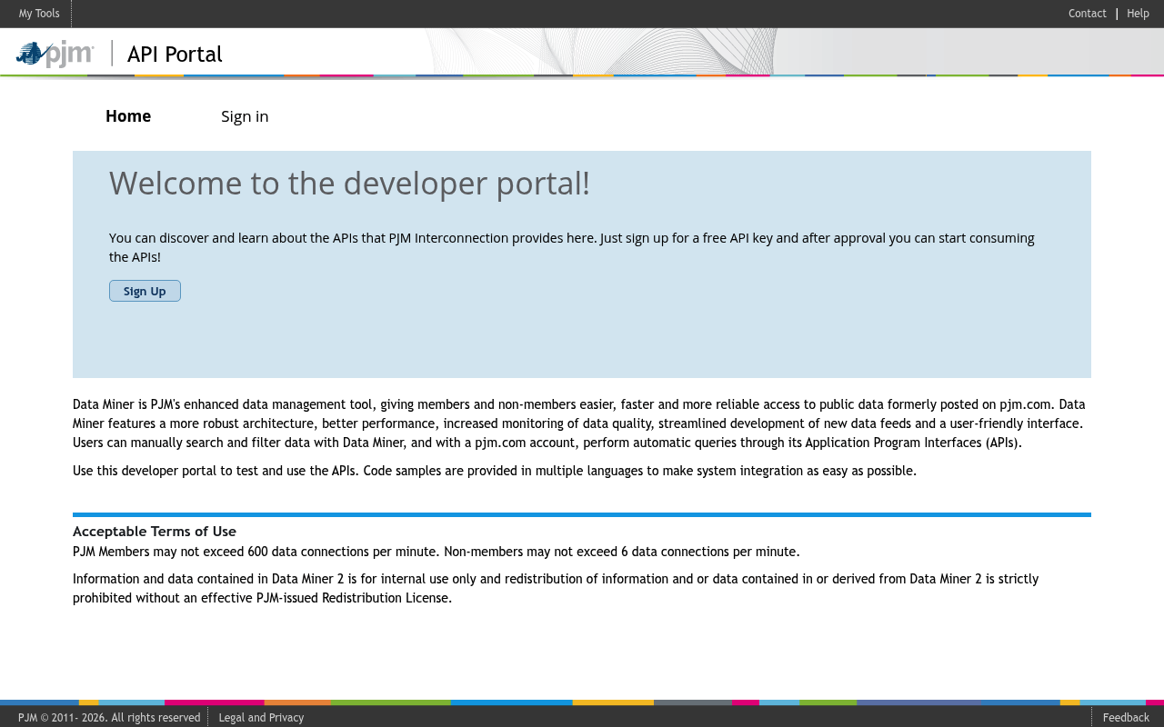The image size is (1164, 727).
Task: Click the API Portal title
Action: [175, 55]
